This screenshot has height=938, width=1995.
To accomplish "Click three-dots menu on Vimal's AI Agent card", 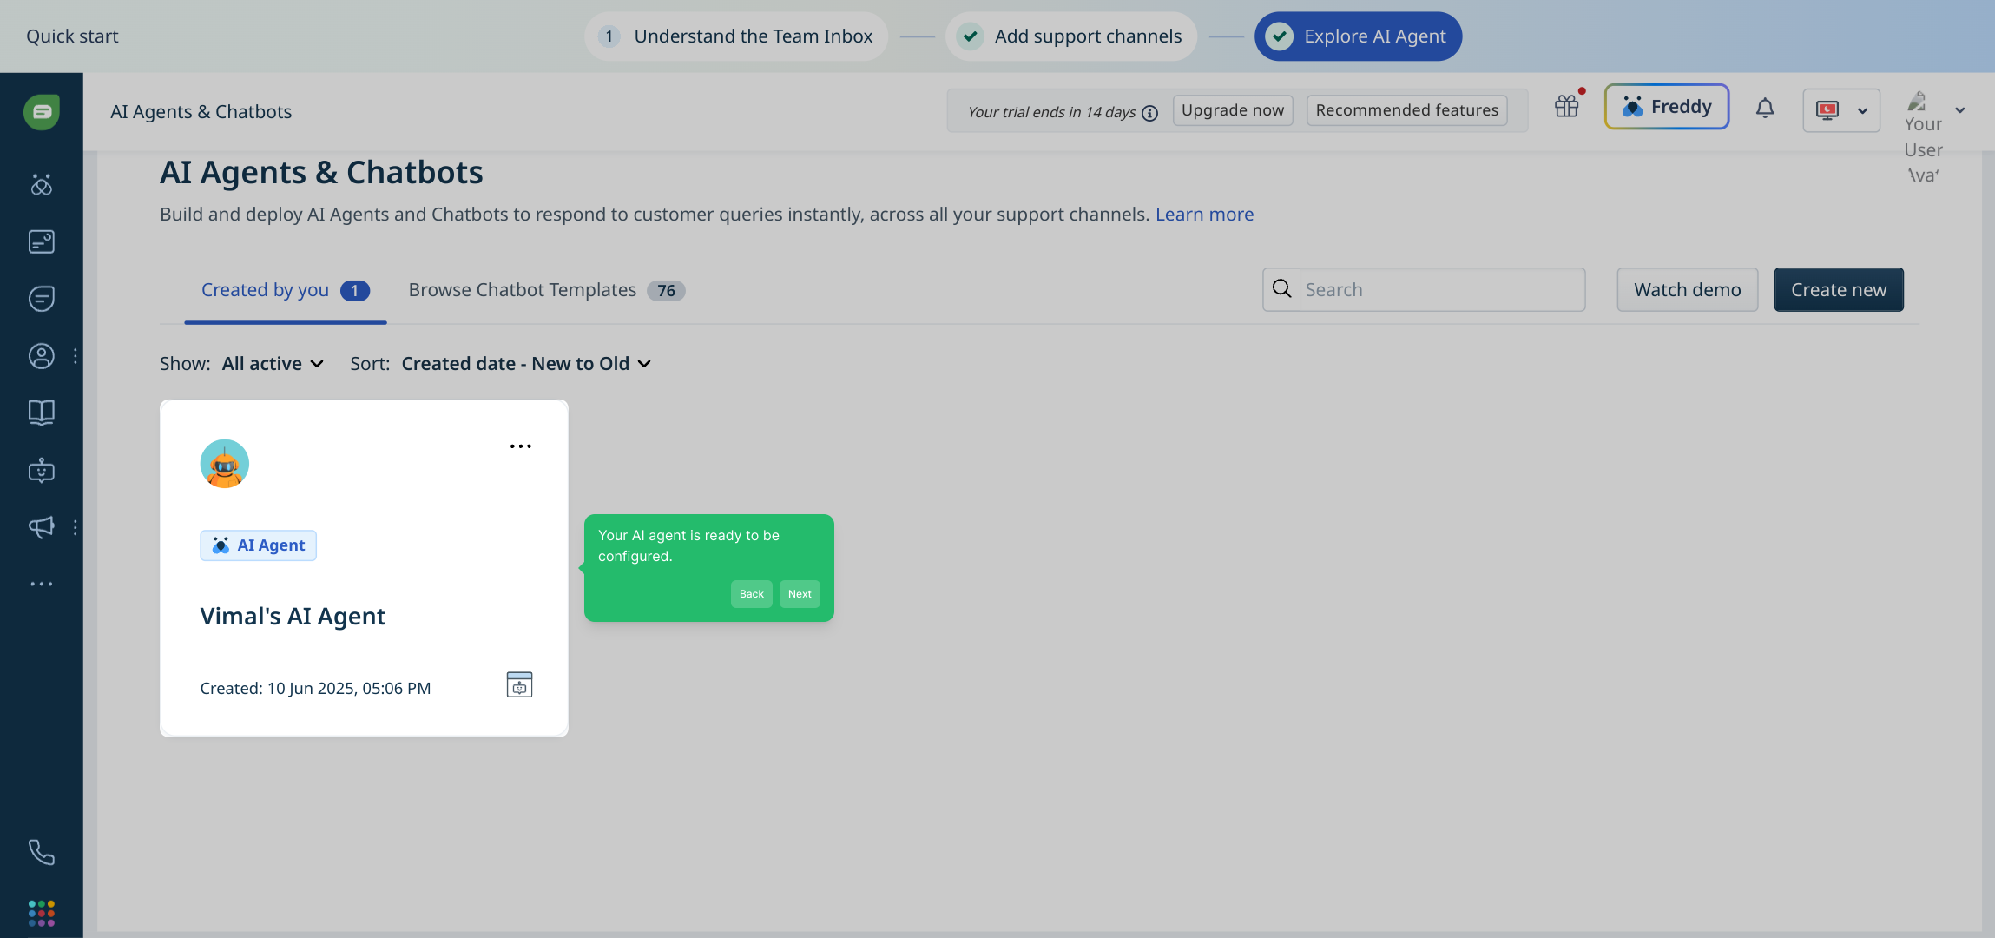I will click(520, 446).
